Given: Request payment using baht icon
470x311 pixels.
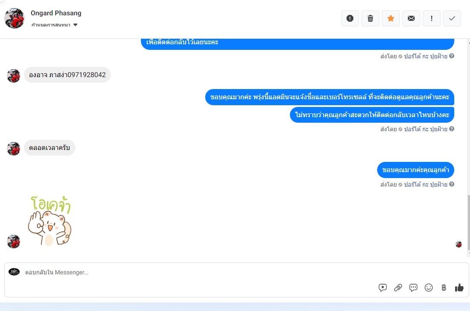Looking at the screenshot, I should (444, 288).
